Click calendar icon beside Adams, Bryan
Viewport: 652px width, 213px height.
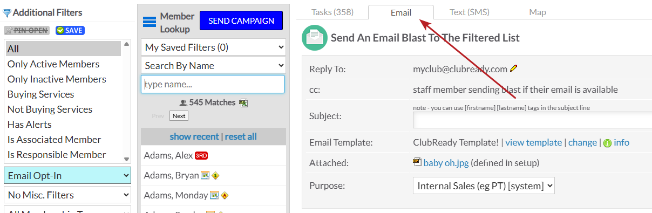coord(205,175)
